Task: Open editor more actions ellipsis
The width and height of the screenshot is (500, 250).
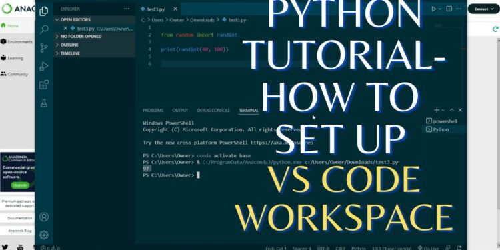Action: click(459, 9)
